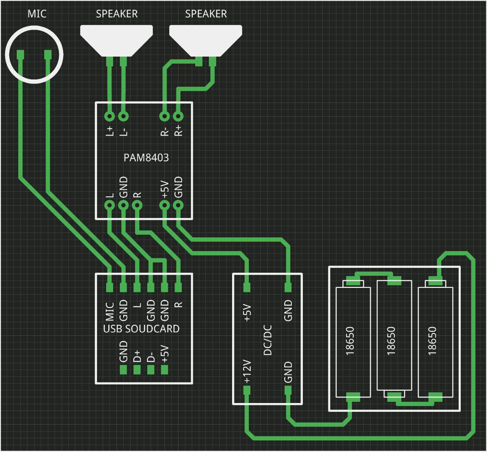
Task: Click the MIC pad on USB soundcard
Action: point(110,288)
